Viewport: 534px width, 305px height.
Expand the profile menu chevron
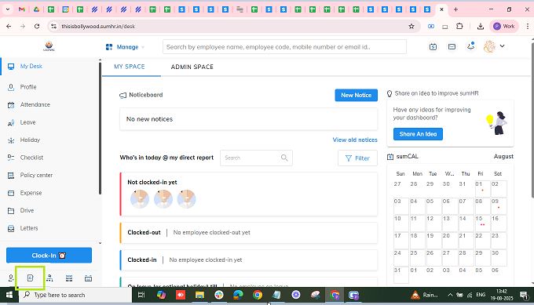pos(502,46)
